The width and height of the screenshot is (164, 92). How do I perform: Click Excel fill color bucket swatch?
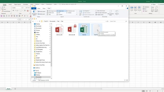click(25, 10)
